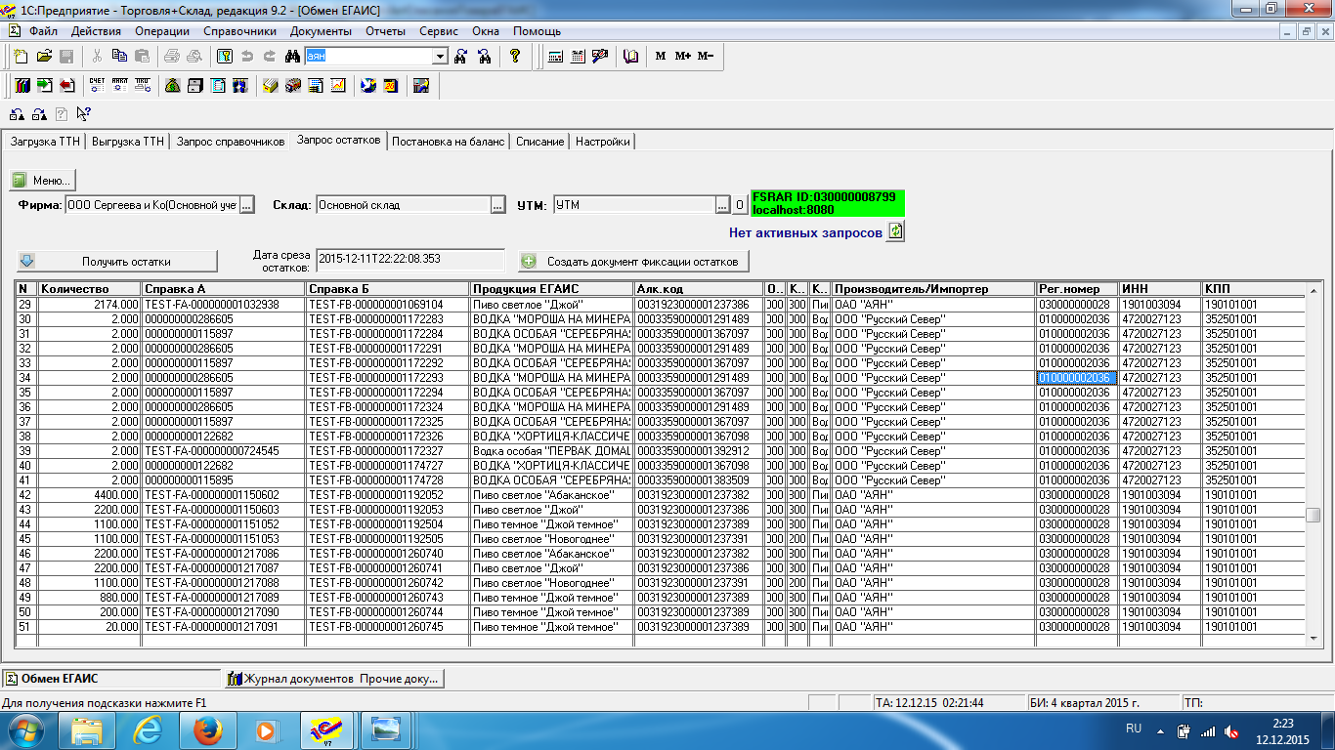Click the Redo arrow icon
The width and height of the screenshot is (1335, 750).
[x=270, y=57]
